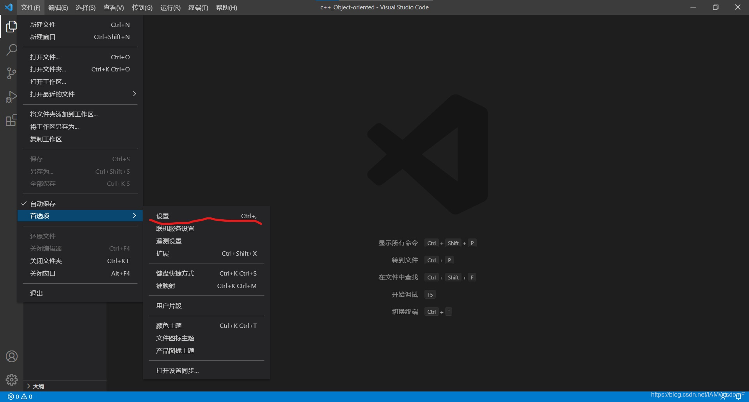The width and height of the screenshot is (749, 402).
Task: Click the errors counter in the status bar
Action: (x=13, y=396)
